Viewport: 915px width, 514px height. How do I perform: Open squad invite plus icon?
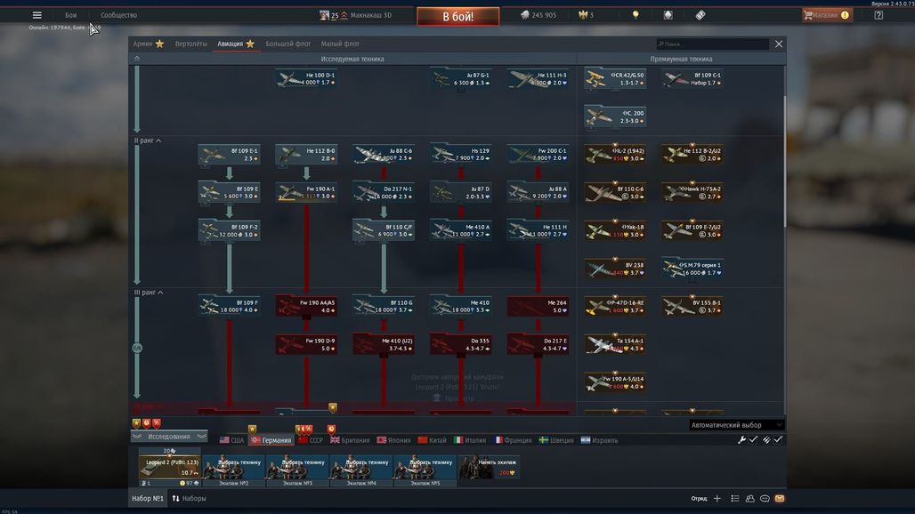717,498
